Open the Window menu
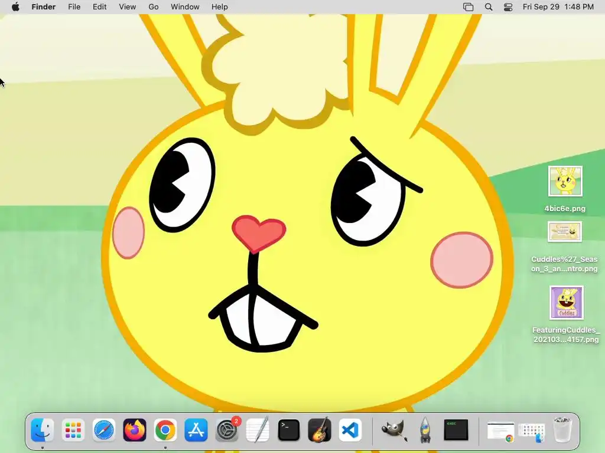This screenshot has height=453, width=605. tap(185, 7)
